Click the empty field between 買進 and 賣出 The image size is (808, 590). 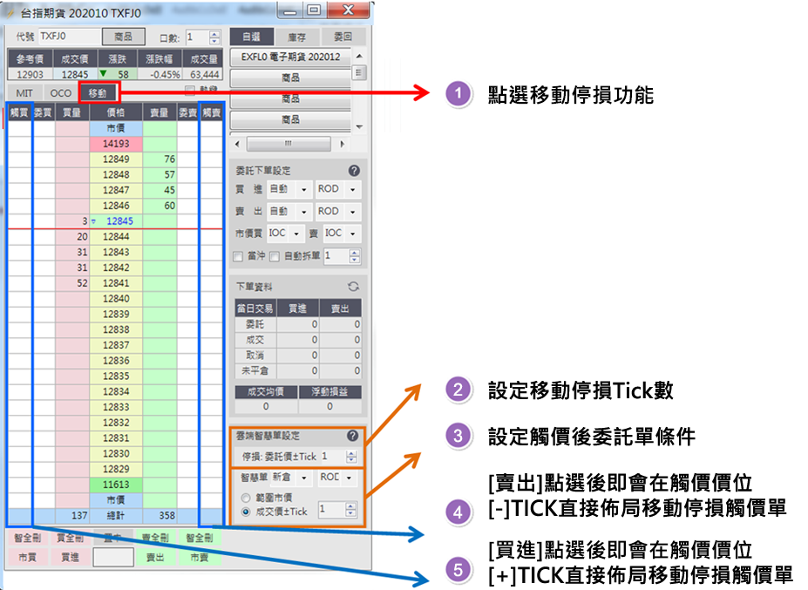click(x=113, y=557)
